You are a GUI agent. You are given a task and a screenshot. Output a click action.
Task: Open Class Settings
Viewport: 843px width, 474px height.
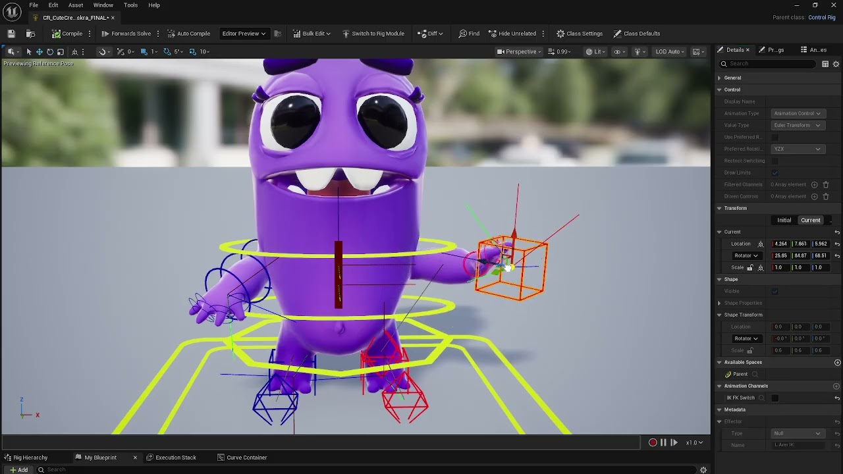[x=580, y=34]
